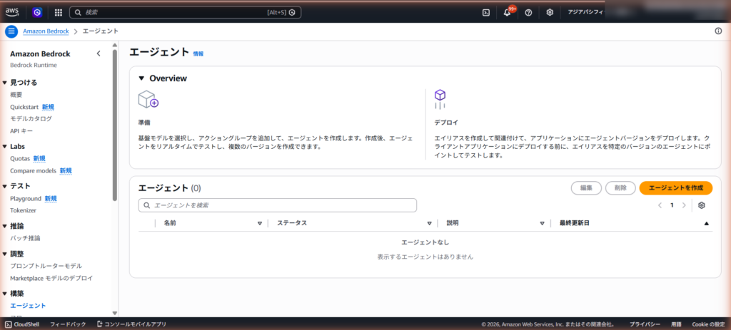Click the Bedrock Runtime sidebar subtitle

[x=34, y=65]
